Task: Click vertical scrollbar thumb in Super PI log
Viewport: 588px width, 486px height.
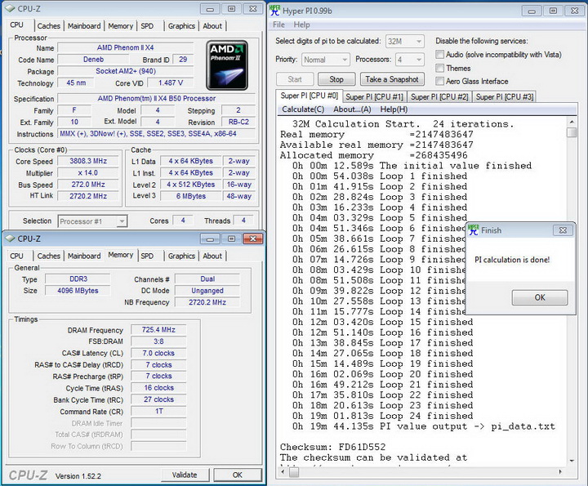Action: pyautogui.click(x=572, y=132)
